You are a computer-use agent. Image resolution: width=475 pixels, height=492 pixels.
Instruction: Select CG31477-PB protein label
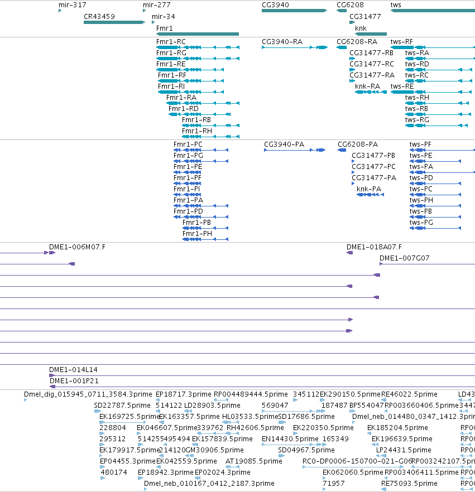coord(373,155)
